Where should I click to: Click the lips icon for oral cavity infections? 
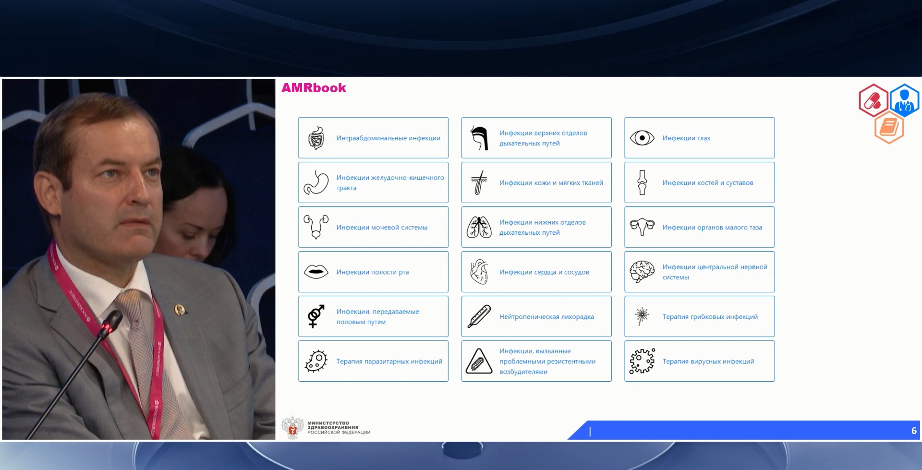(316, 272)
